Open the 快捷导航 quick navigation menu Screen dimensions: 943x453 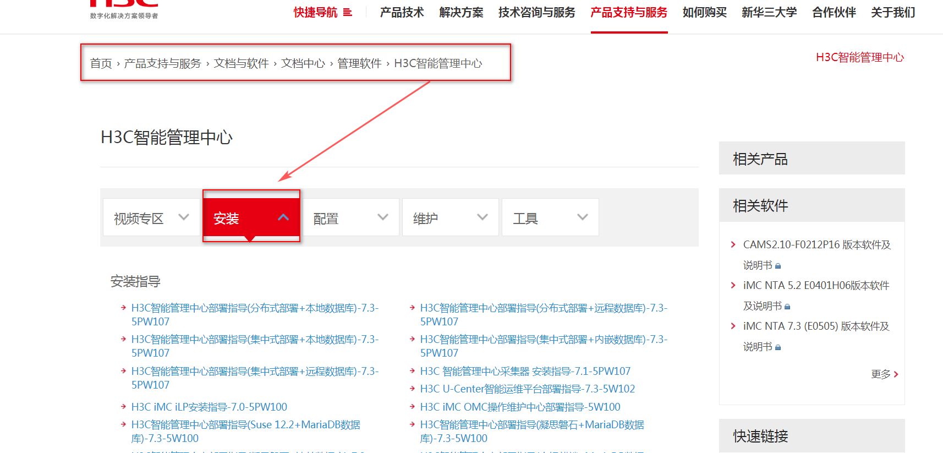coord(323,12)
